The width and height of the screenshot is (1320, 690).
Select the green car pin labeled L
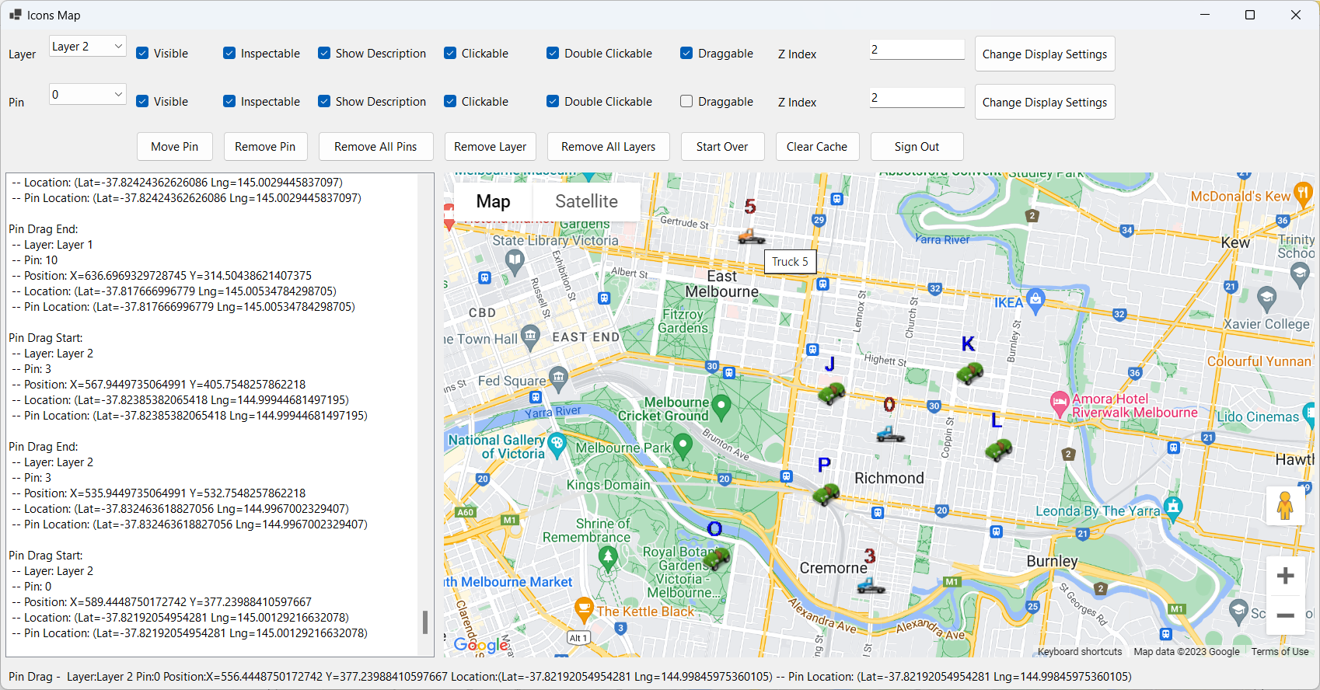(x=998, y=450)
